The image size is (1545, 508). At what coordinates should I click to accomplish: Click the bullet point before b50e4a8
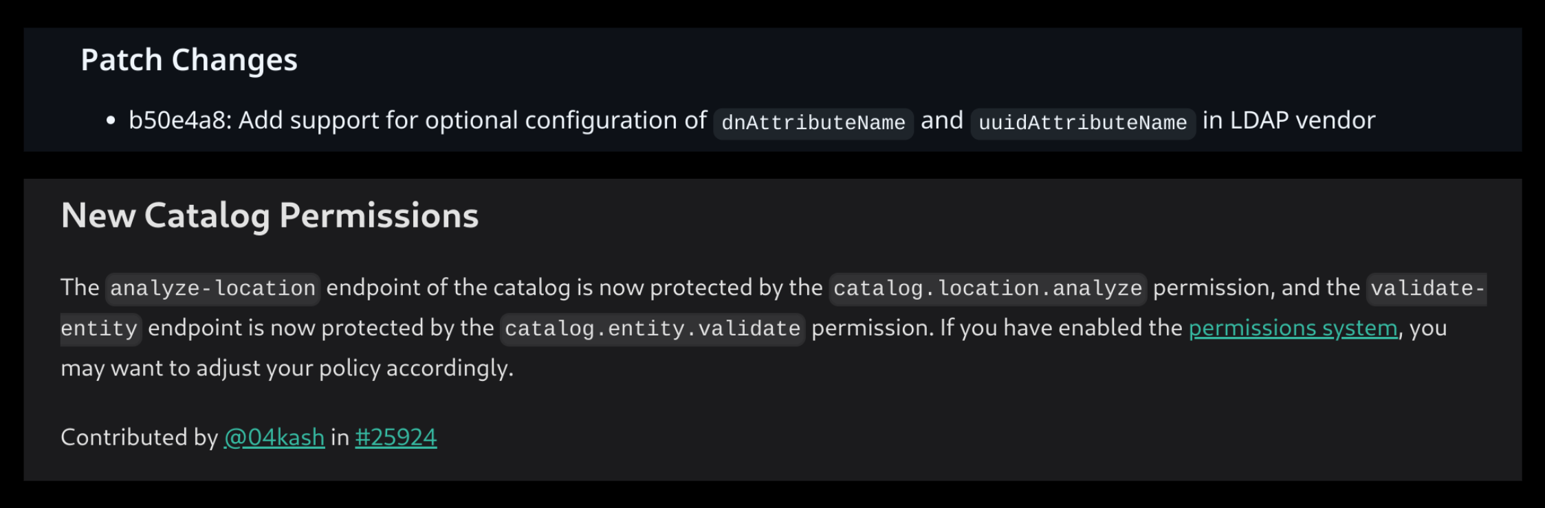tap(111, 121)
